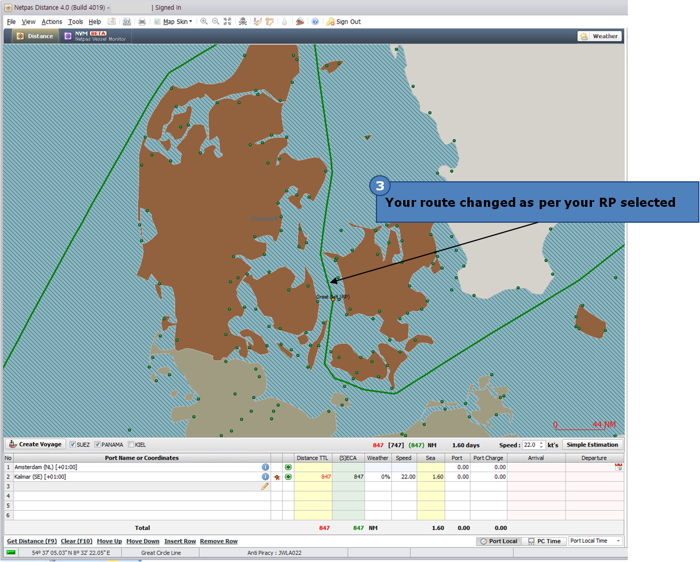Toggle the piracy skull icon in toolbar
The image size is (700, 562).
[x=243, y=22]
